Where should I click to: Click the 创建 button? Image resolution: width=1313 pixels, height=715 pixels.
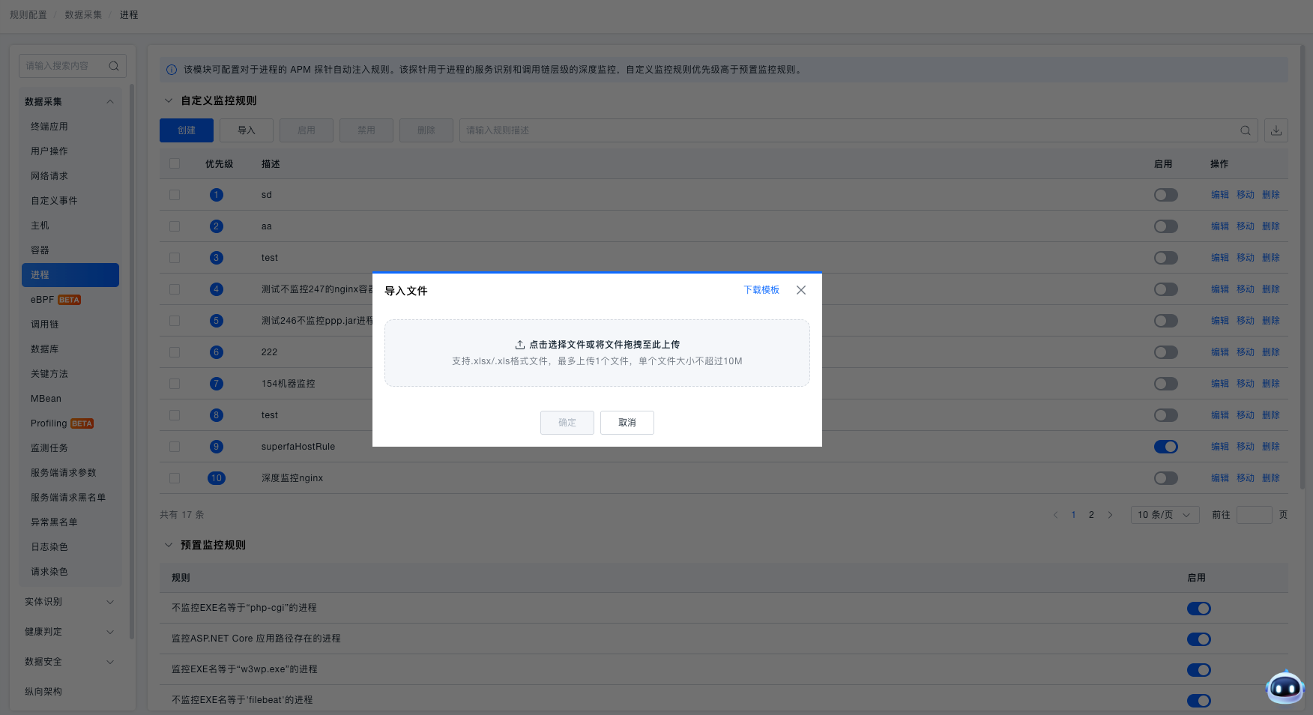(x=187, y=130)
